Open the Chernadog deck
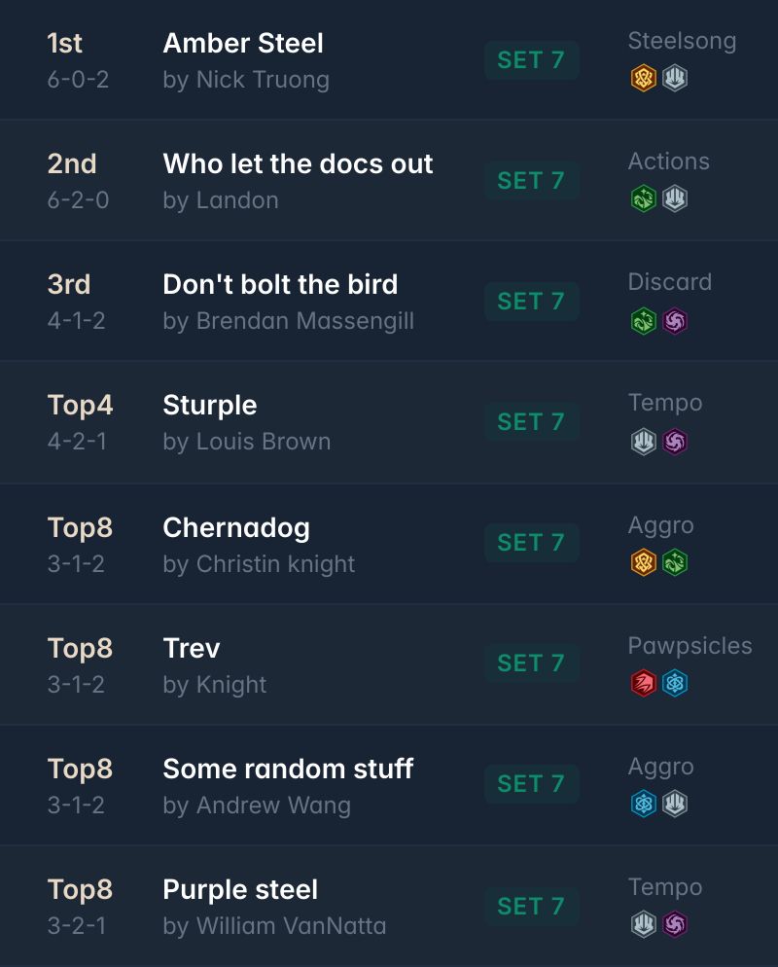 (236, 528)
